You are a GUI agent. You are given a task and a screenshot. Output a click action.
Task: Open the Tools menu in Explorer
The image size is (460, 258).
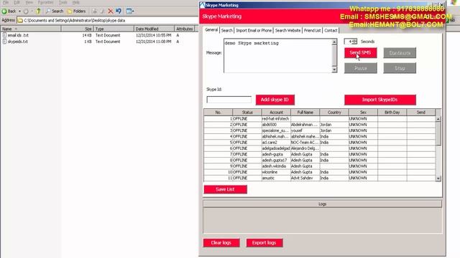63,2
